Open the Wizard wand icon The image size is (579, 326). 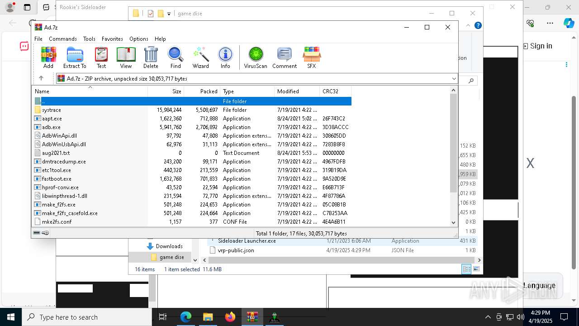click(x=200, y=58)
